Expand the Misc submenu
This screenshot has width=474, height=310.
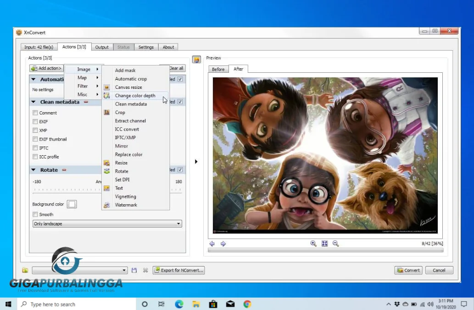(x=83, y=95)
